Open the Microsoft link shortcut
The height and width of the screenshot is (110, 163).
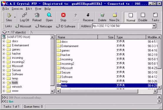(23, 26)
